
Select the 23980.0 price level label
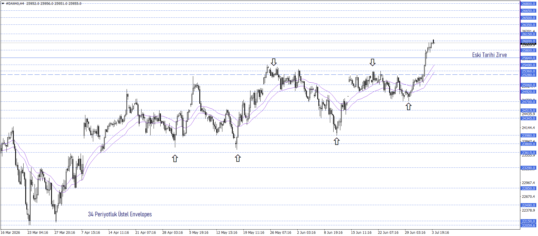click(x=528, y=135)
